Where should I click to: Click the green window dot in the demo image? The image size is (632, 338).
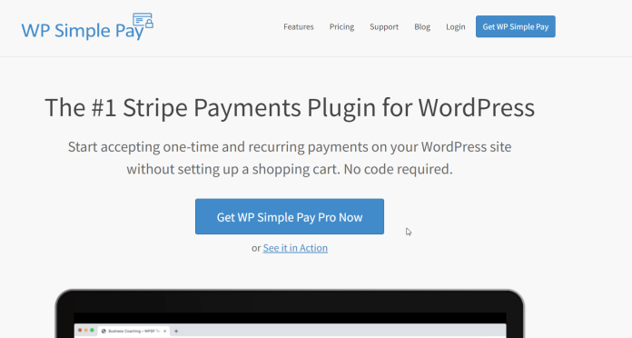pos(92,331)
